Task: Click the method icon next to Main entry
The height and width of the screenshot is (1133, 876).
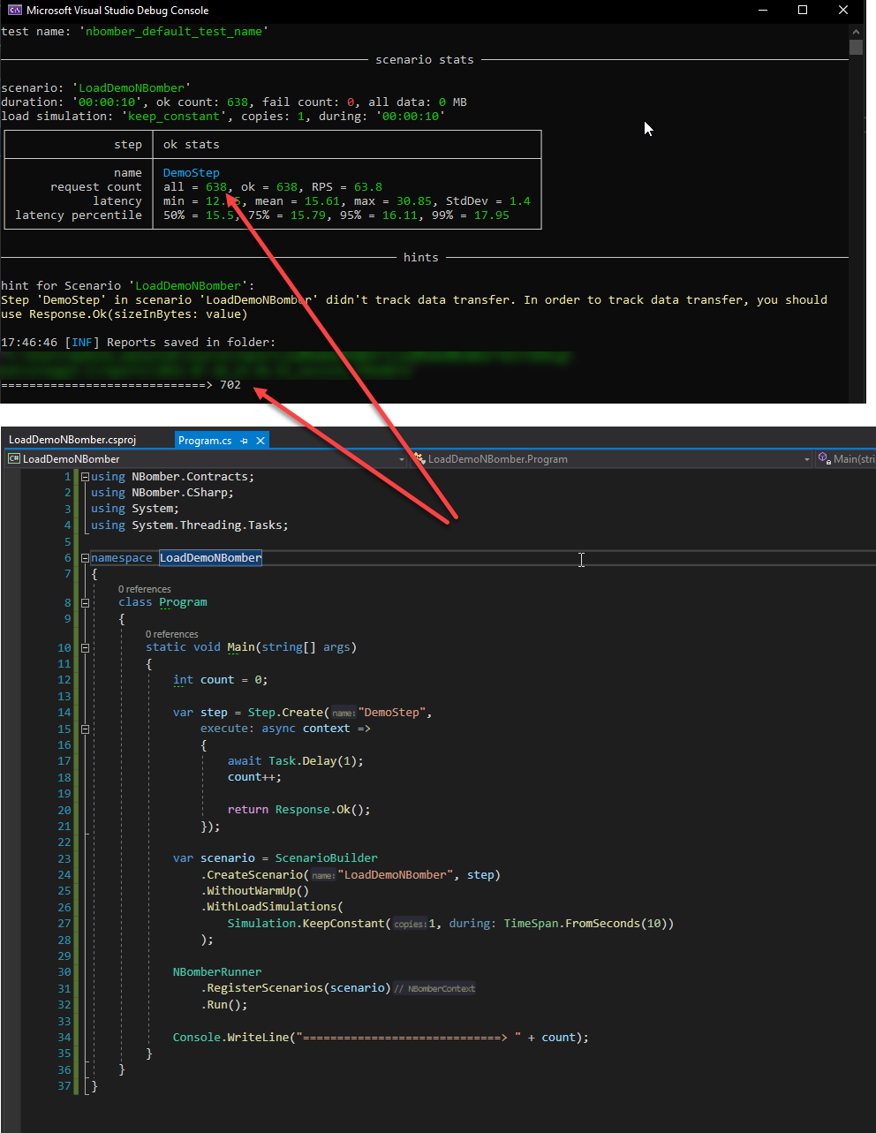Action: 825,458
